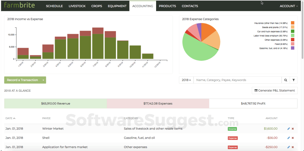Image resolution: width=304 pixels, height=151 pixels.
Task: Delete the Application for farmers market row
Action: tap(293, 147)
